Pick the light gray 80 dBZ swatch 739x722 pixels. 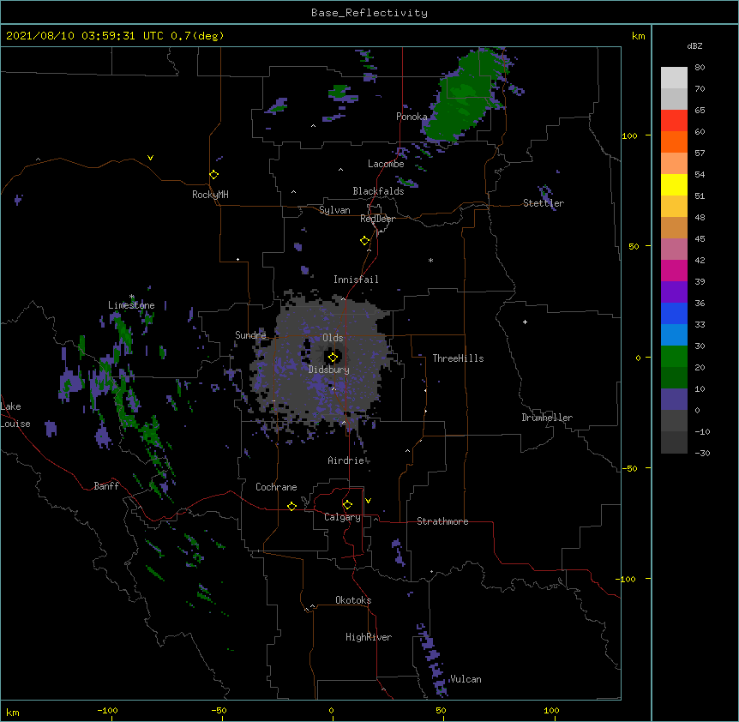pos(674,78)
